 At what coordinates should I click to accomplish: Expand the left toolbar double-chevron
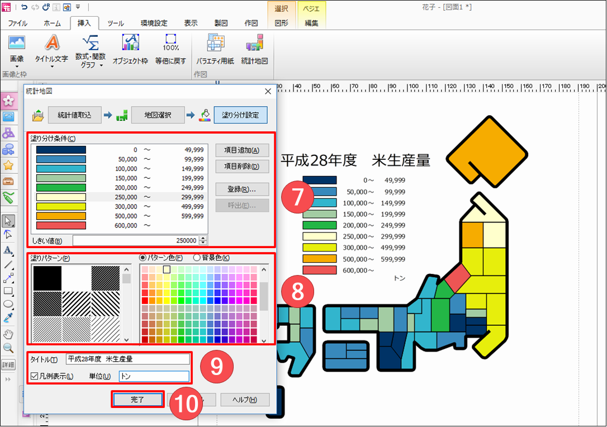coord(8,379)
